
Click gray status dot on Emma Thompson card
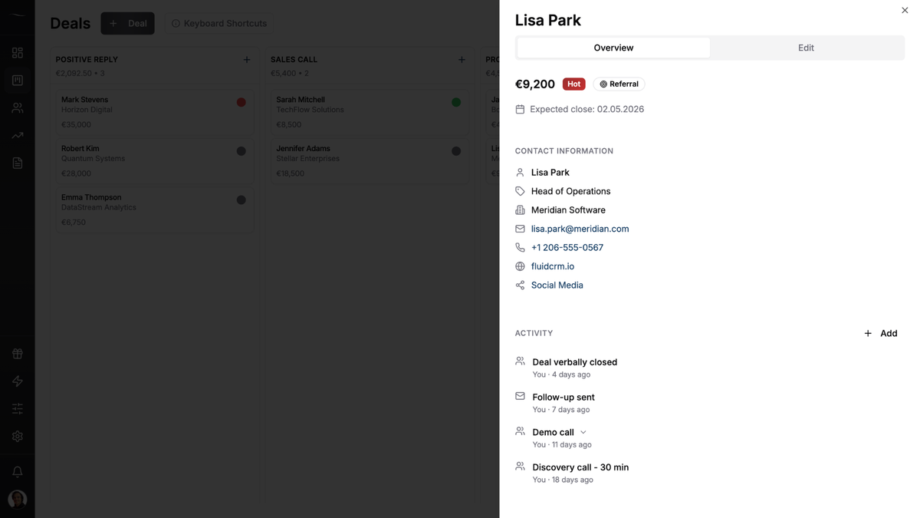point(241,200)
